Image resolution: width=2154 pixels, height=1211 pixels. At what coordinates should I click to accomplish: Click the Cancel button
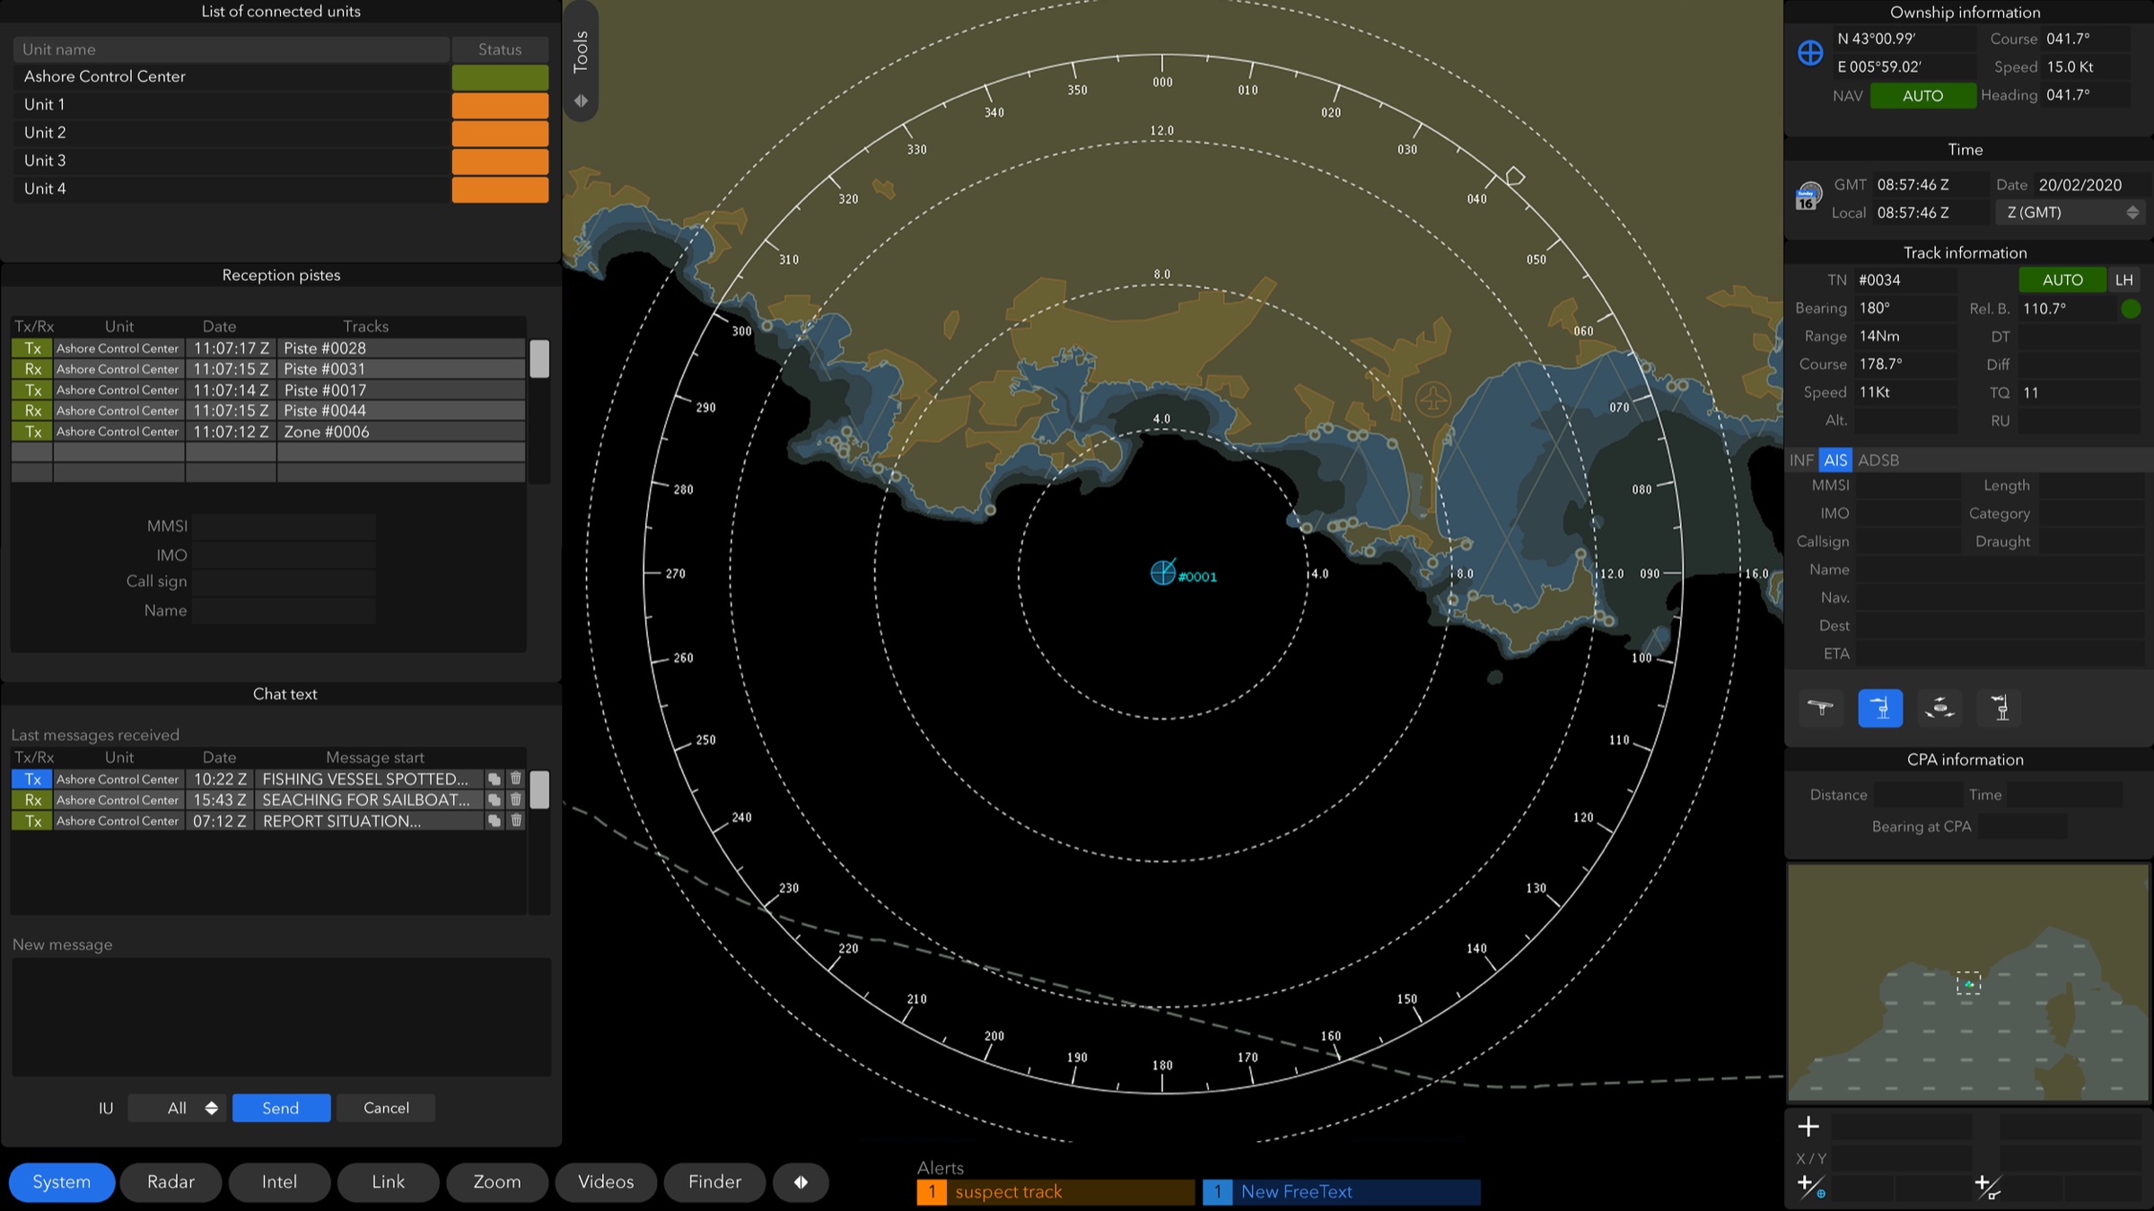point(386,1108)
